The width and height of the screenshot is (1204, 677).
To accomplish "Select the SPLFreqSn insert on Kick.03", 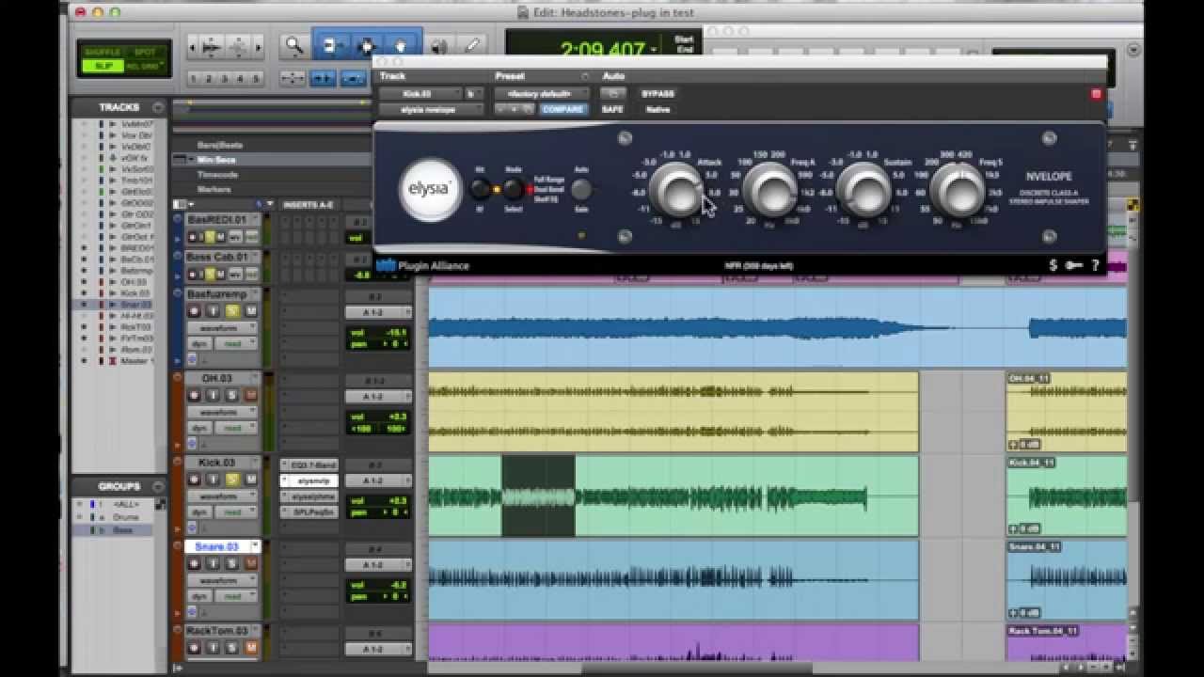I will click(309, 512).
